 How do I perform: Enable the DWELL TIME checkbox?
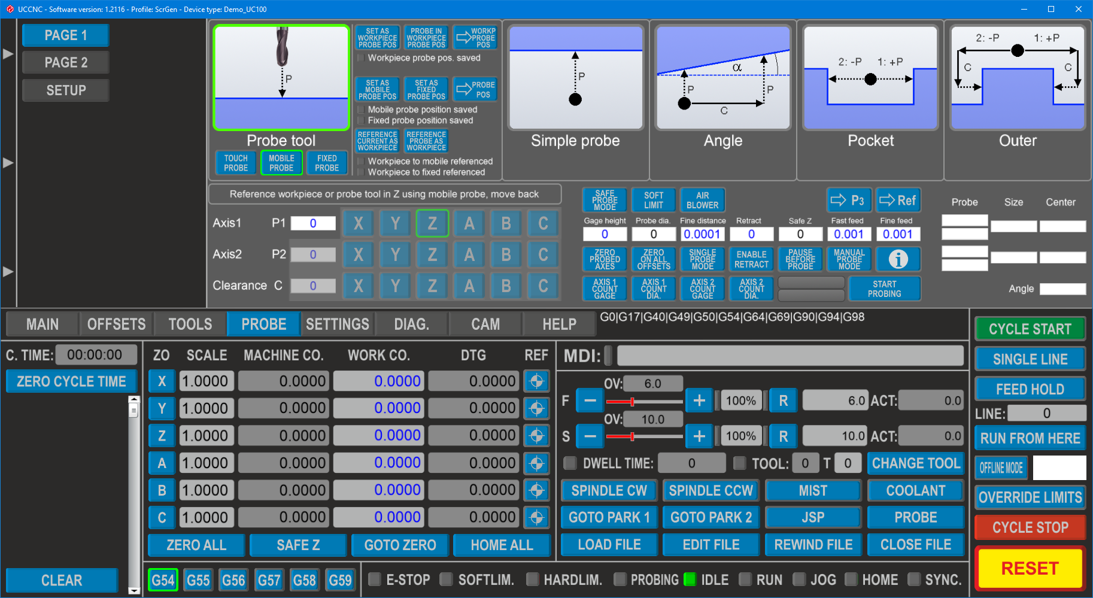[570, 463]
